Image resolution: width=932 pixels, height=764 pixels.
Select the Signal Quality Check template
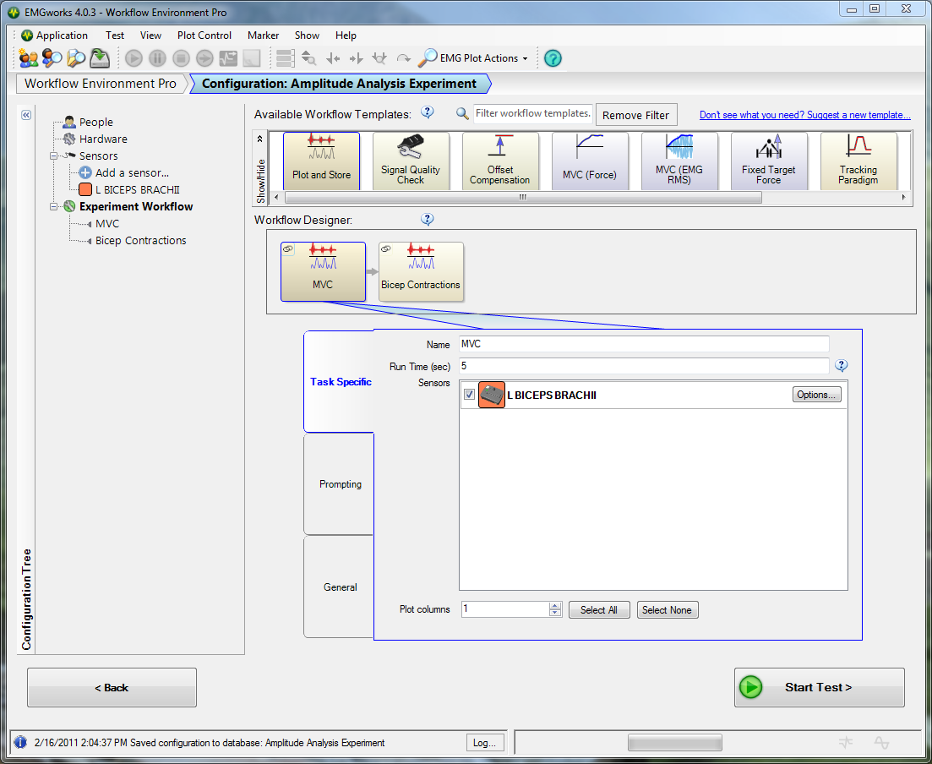pyautogui.click(x=411, y=161)
